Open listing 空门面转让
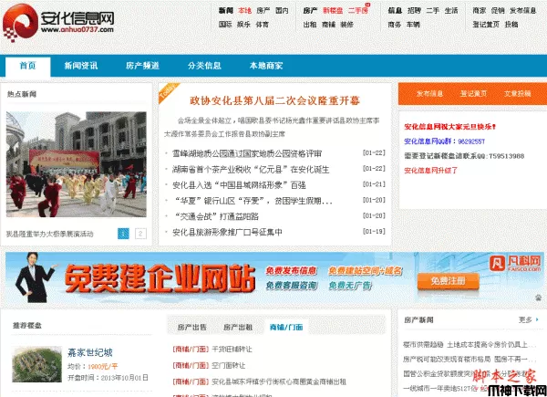The height and width of the screenshot is (397, 547). click(229, 366)
